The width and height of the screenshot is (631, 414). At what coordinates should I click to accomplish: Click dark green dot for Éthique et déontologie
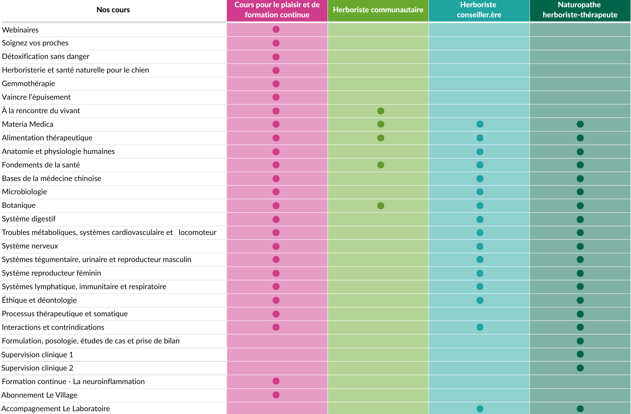tap(580, 300)
